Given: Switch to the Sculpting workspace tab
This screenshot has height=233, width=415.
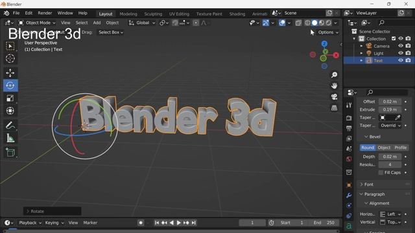Looking at the screenshot, I should 153,14.
